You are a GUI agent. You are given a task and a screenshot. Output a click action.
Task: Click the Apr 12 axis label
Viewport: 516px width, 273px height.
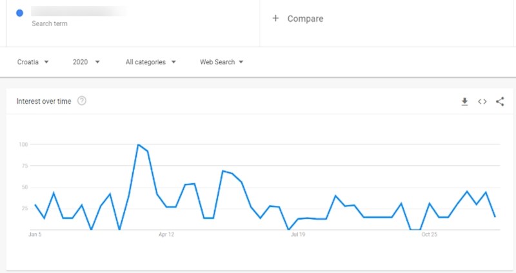(x=166, y=235)
